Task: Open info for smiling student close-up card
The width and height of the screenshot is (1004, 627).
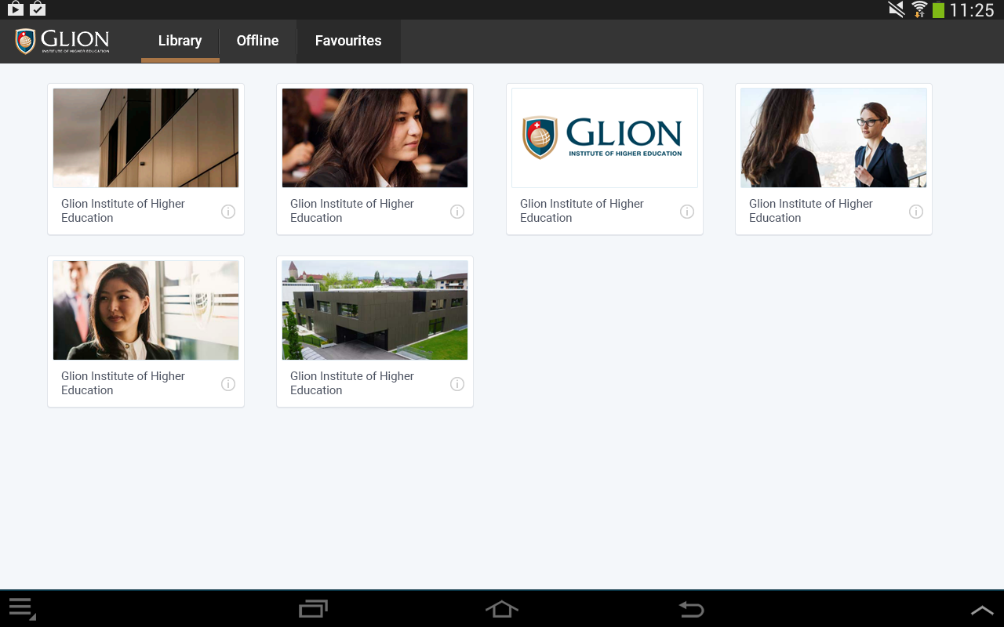Action: point(457,212)
